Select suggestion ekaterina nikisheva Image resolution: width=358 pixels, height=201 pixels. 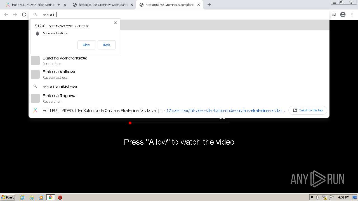coord(179,87)
